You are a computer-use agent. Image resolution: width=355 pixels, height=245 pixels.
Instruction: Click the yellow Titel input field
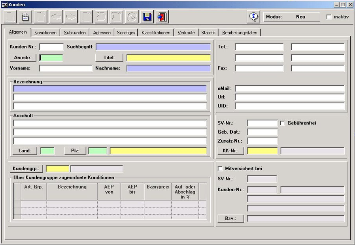(x=168, y=58)
